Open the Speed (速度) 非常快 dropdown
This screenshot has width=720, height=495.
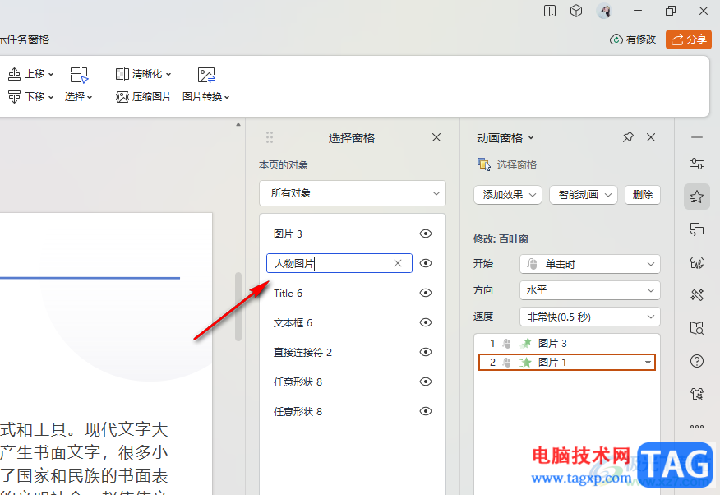tap(589, 317)
